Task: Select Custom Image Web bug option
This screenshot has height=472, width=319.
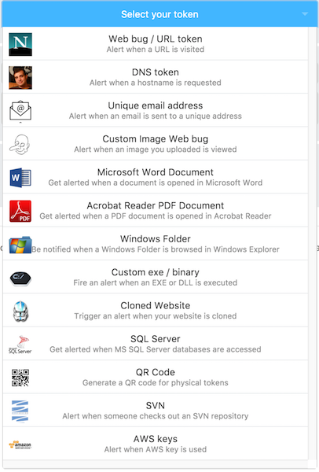Action: coord(156,144)
